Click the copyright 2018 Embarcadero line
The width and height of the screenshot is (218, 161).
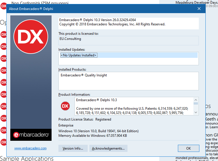coord(112,24)
